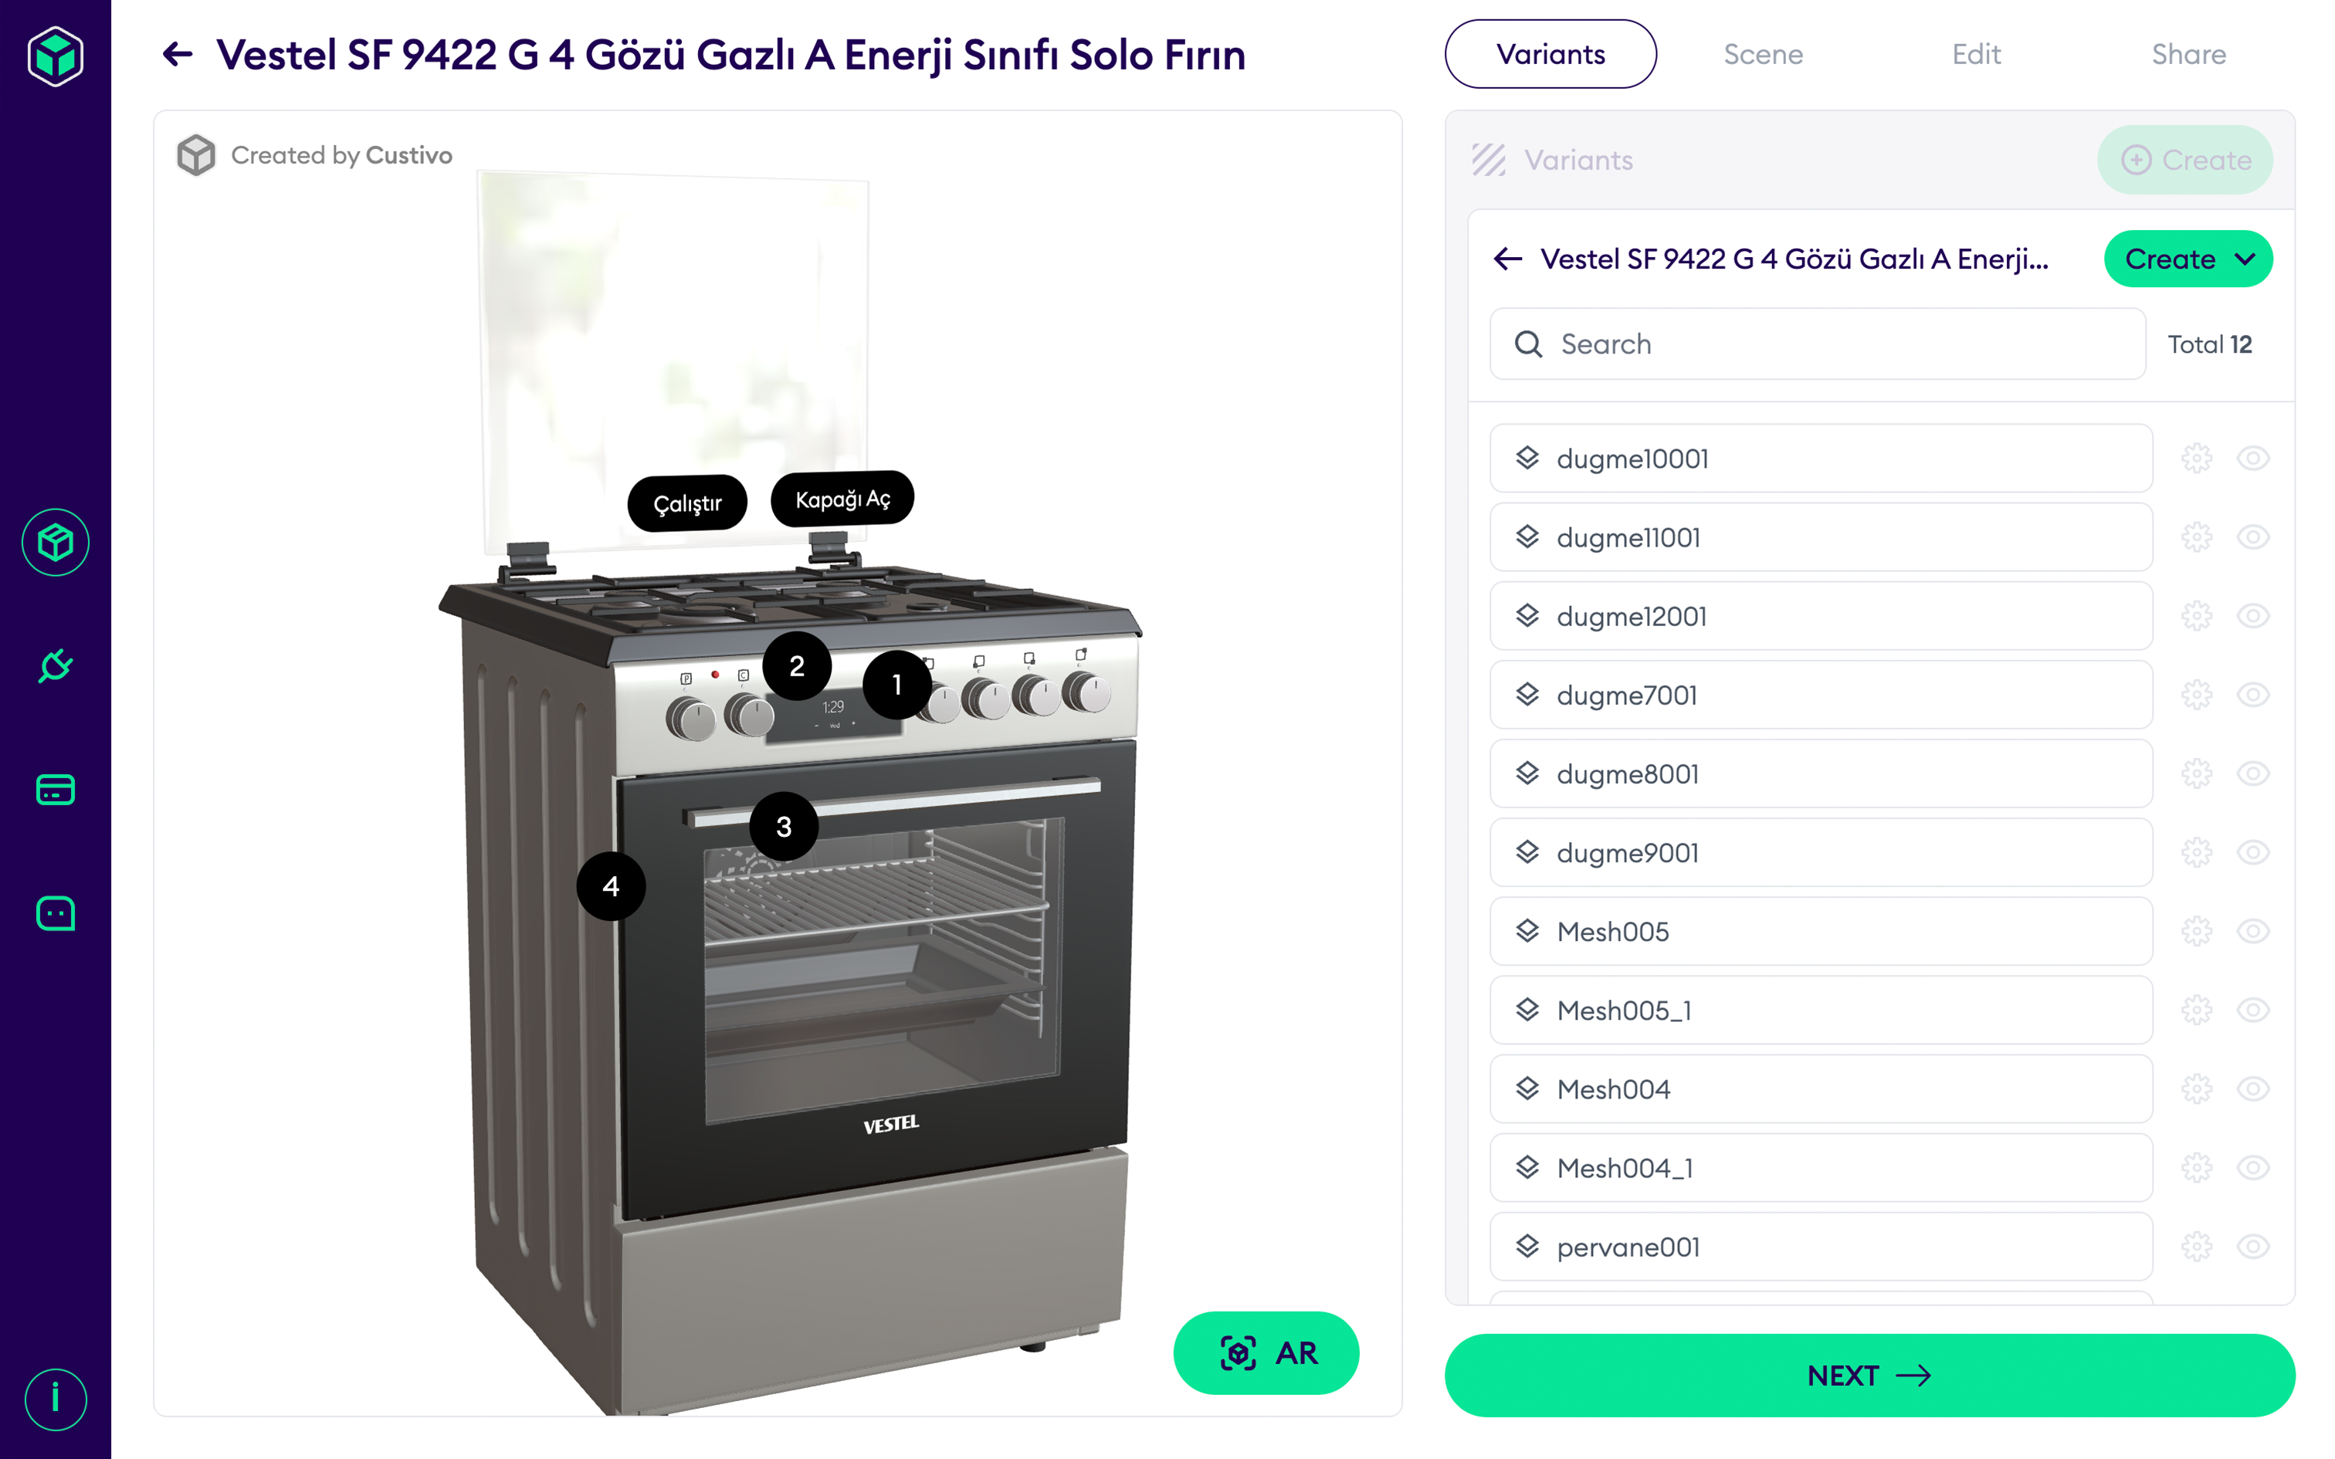Open settings gear for Mesh005
Image resolution: width=2335 pixels, height=1459 pixels.
pyautogui.click(x=2196, y=931)
